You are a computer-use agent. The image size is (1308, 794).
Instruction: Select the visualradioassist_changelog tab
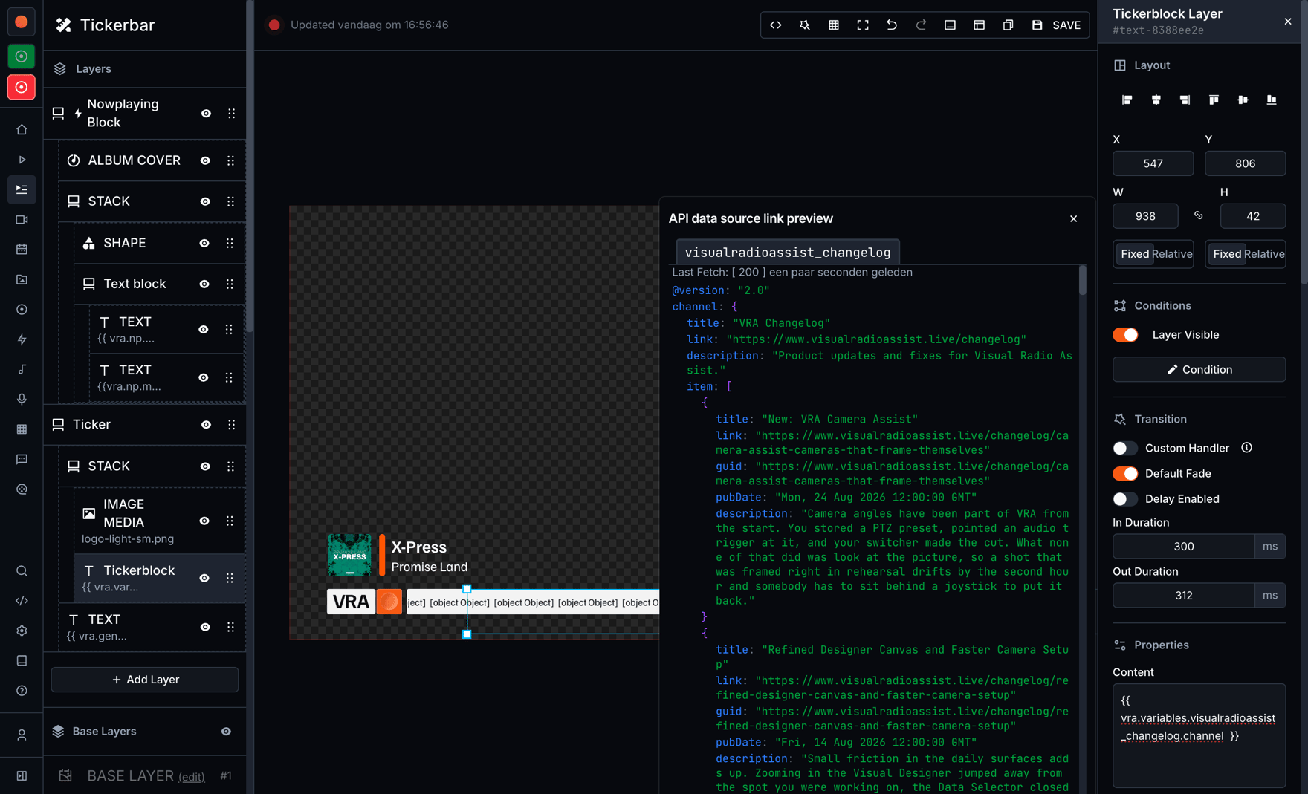pyautogui.click(x=787, y=252)
